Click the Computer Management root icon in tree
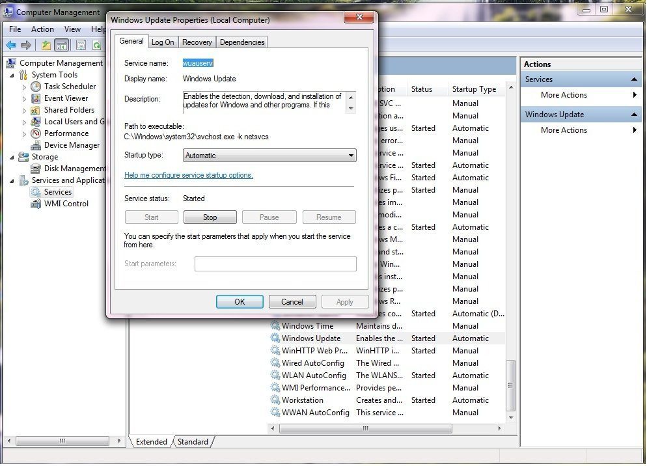The image size is (647, 466). [x=11, y=63]
